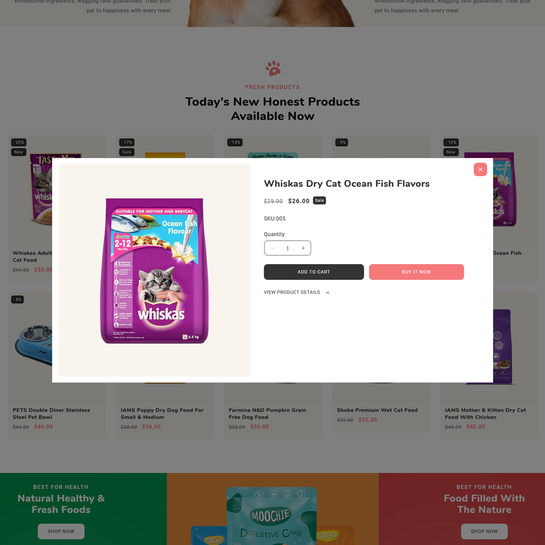The height and width of the screenshot is (545, 545).
Task: Open IAMS Mother & Kitten Dry Cat Food
Action: click(x=485, y=413)
